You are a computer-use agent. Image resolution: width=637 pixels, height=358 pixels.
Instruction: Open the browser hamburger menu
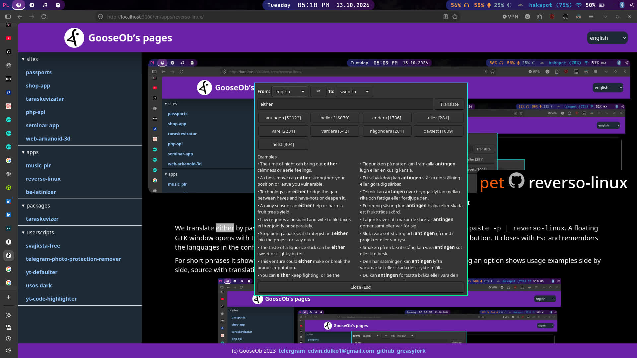[591, 17]
